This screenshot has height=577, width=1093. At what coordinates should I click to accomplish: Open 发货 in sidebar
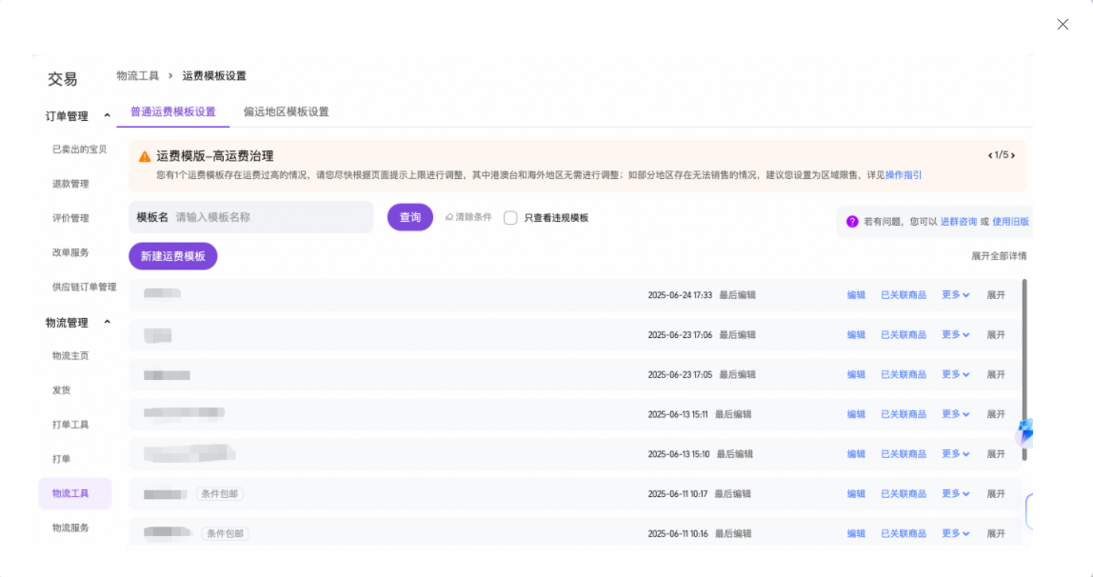61,390
